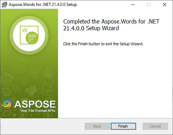Click the 'Click the Finish button to exit' text
Viewport: 173px width, 135px height.
103,44
